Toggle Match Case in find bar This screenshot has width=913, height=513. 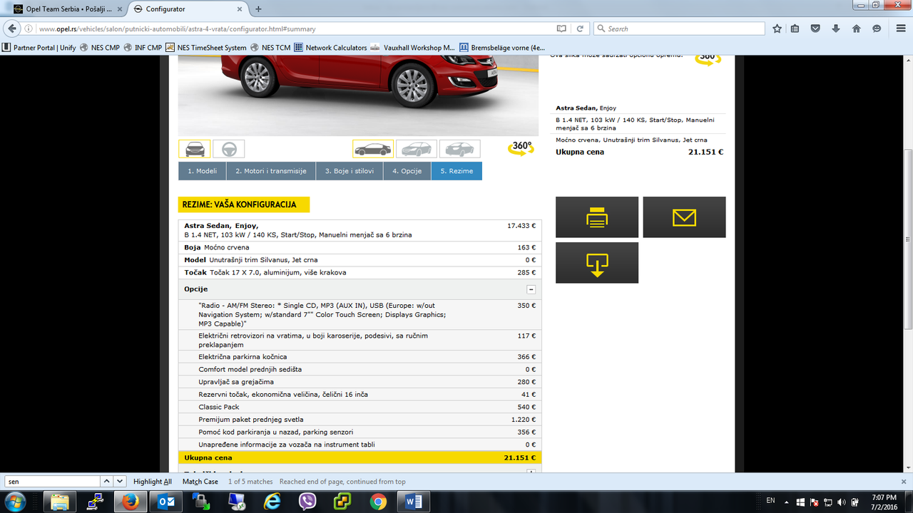(x=200, y=482)
